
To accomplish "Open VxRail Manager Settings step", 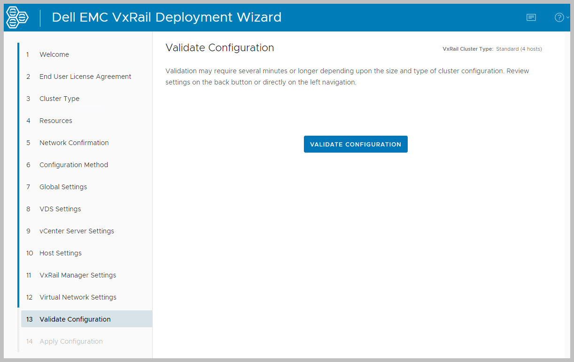I will 78,275.
